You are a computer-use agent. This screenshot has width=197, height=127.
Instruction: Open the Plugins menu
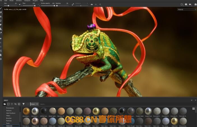[x=35, y=1]
